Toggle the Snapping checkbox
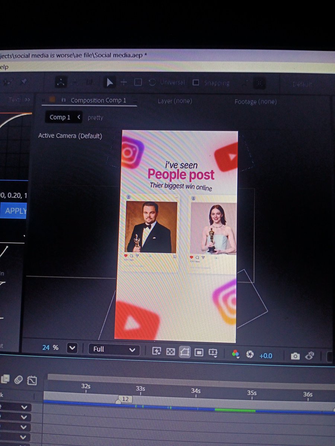Viewport: 335px width, 446px height. click(196, 83)
